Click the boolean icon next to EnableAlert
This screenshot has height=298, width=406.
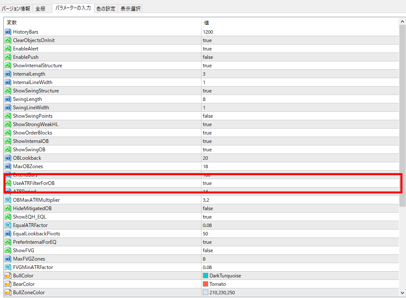[x=8, y=49]
